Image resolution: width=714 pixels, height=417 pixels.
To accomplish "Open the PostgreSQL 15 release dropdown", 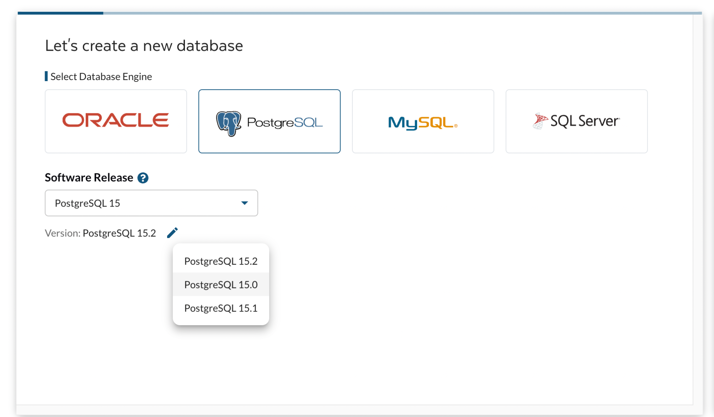I will (151, 203).
